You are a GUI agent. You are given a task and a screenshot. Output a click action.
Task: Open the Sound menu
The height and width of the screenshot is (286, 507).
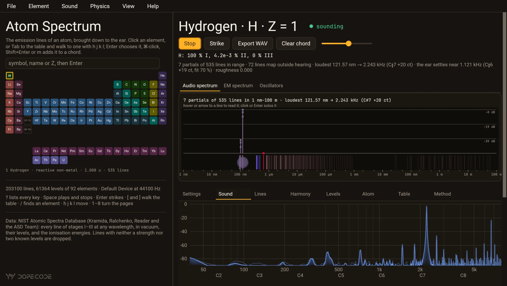(69, 6)
